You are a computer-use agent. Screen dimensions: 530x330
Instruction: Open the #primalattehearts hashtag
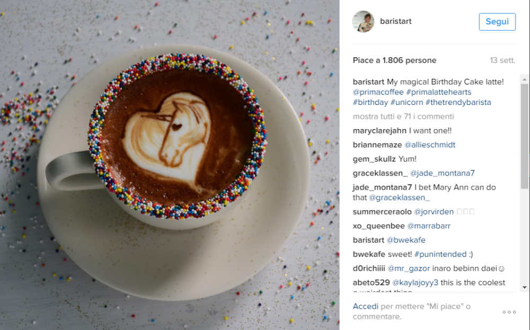tap(439, 92)
